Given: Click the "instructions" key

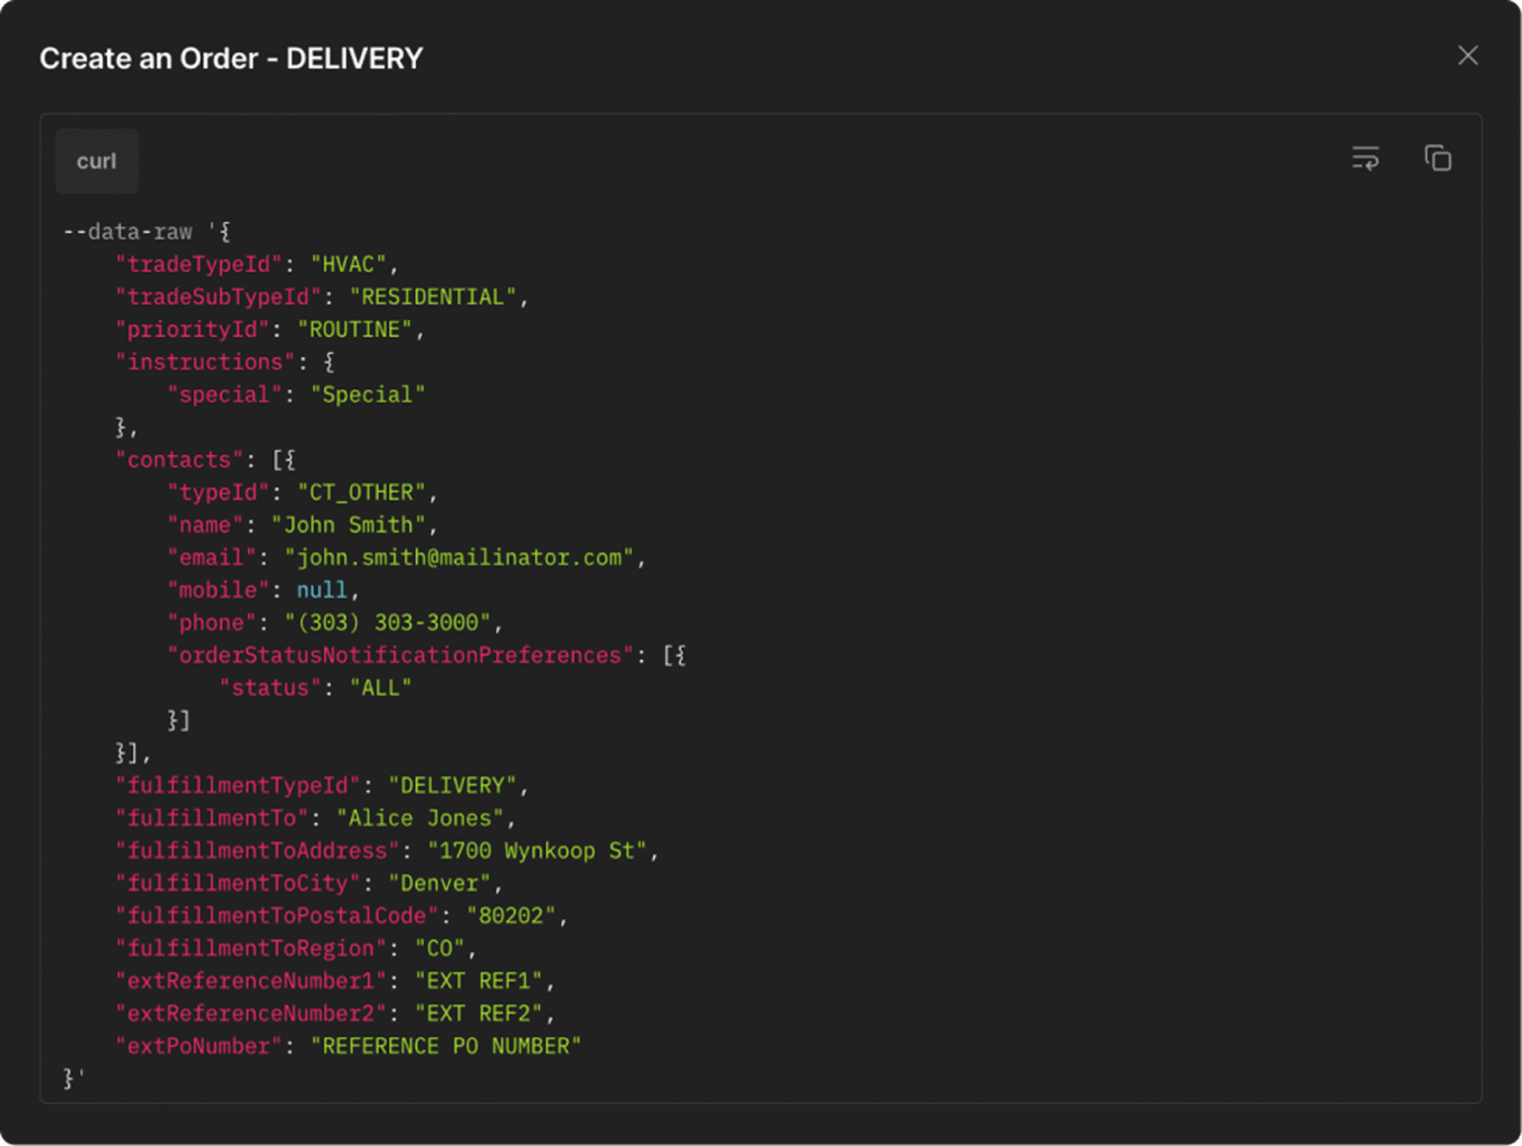Looking at the screenshot, I should 204,363.
